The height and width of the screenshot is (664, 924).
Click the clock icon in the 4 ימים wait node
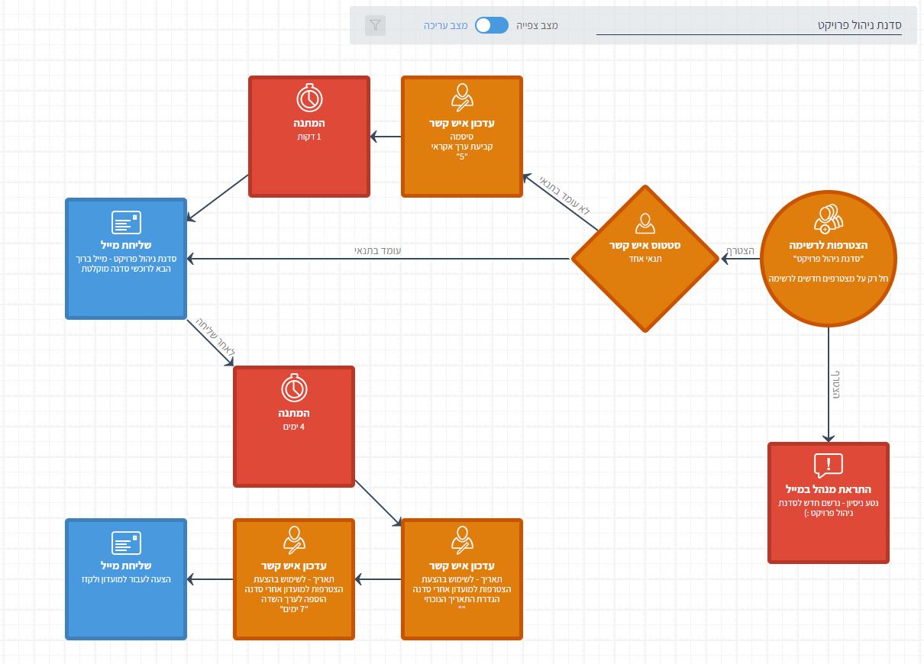coord(294,388)
